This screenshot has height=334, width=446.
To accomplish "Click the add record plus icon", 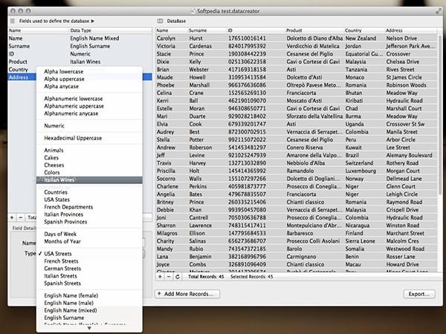I will tap(161, 276).
